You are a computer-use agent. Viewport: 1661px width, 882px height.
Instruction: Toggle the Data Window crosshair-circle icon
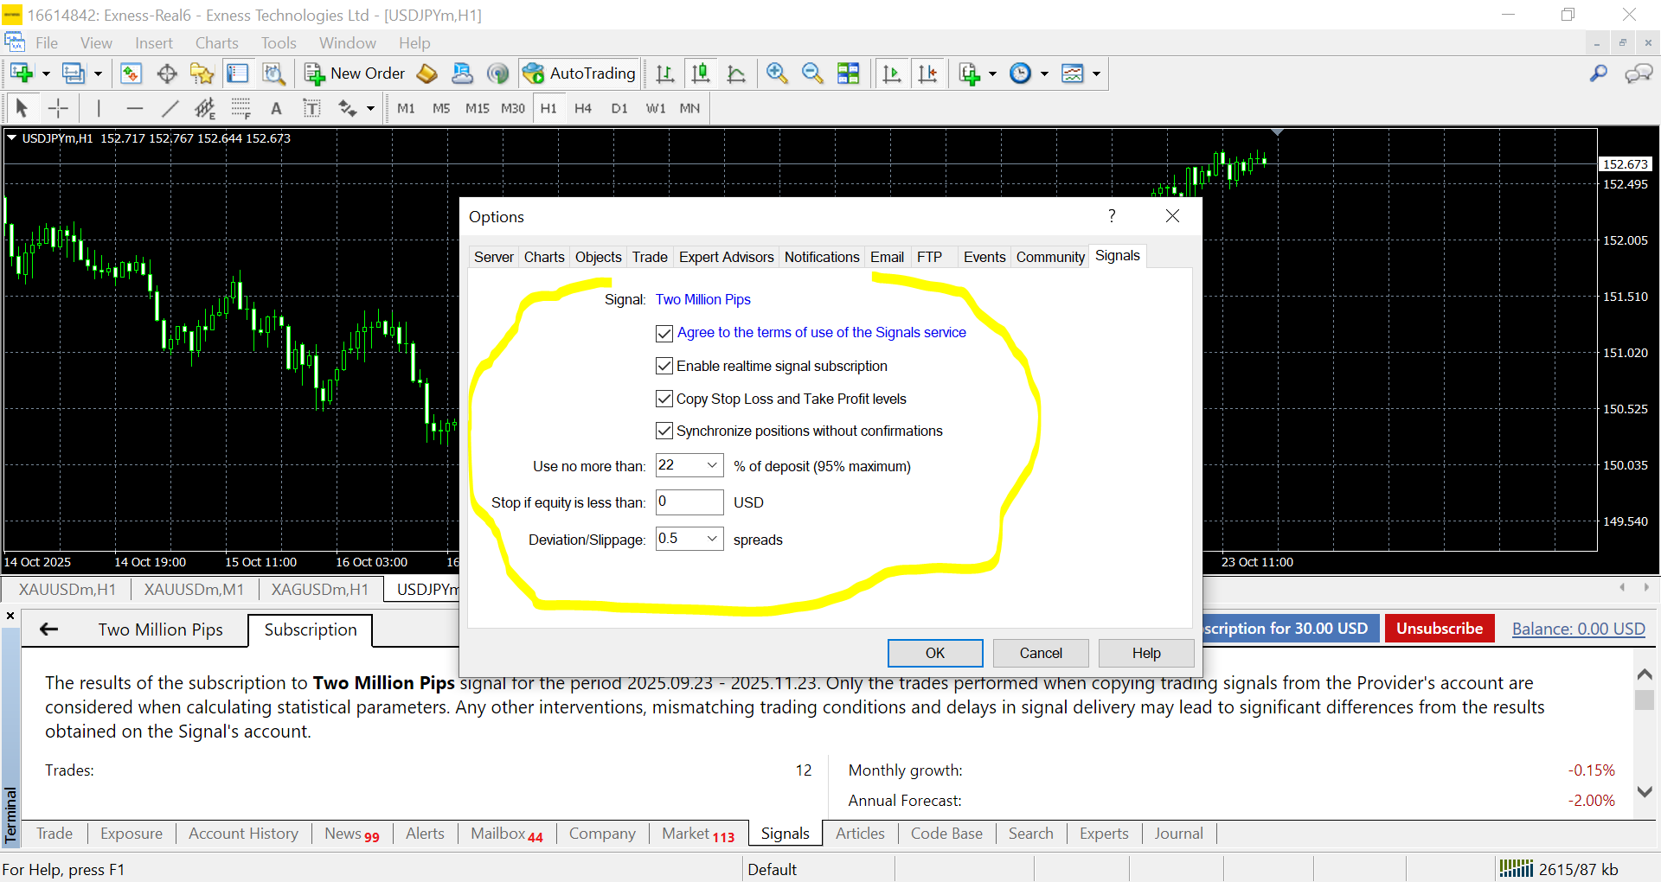[x=167, y=73]
